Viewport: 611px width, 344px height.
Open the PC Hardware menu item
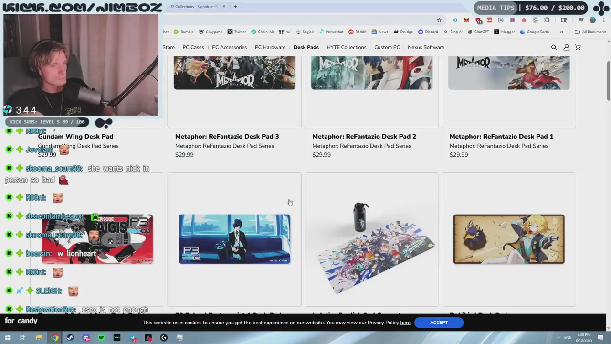[270, 47]
